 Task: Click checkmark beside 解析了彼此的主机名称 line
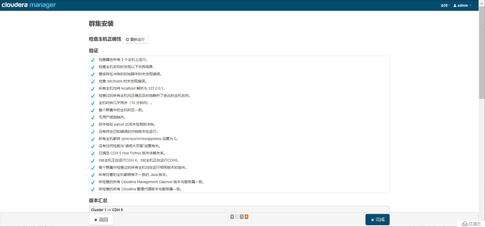point(93,96)
